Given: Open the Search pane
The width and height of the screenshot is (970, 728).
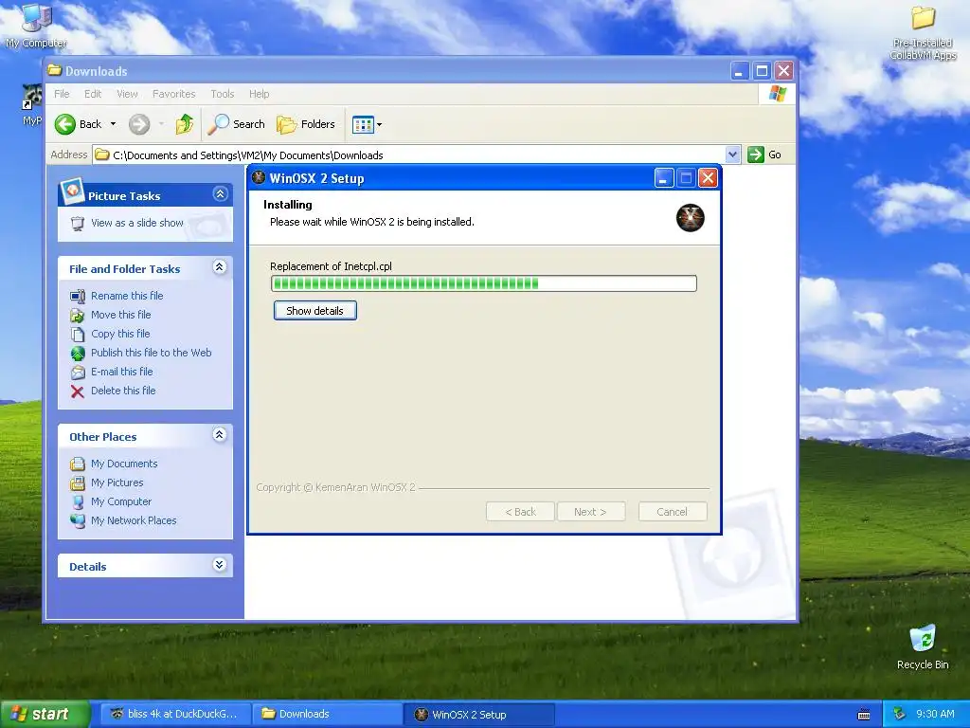Looking at the screenshot, I should (236, 124).
